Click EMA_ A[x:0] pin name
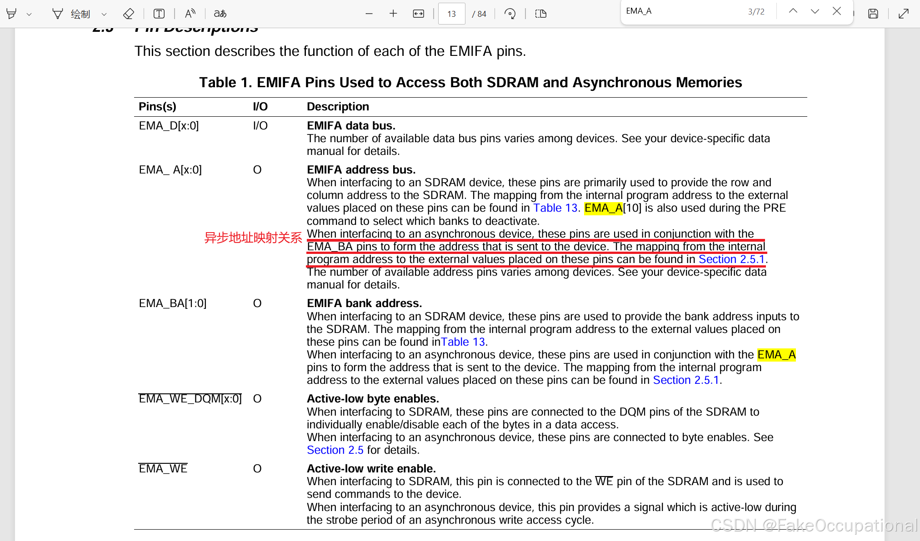The height and width of the screenshot is (541, 920). coord(170,170)
